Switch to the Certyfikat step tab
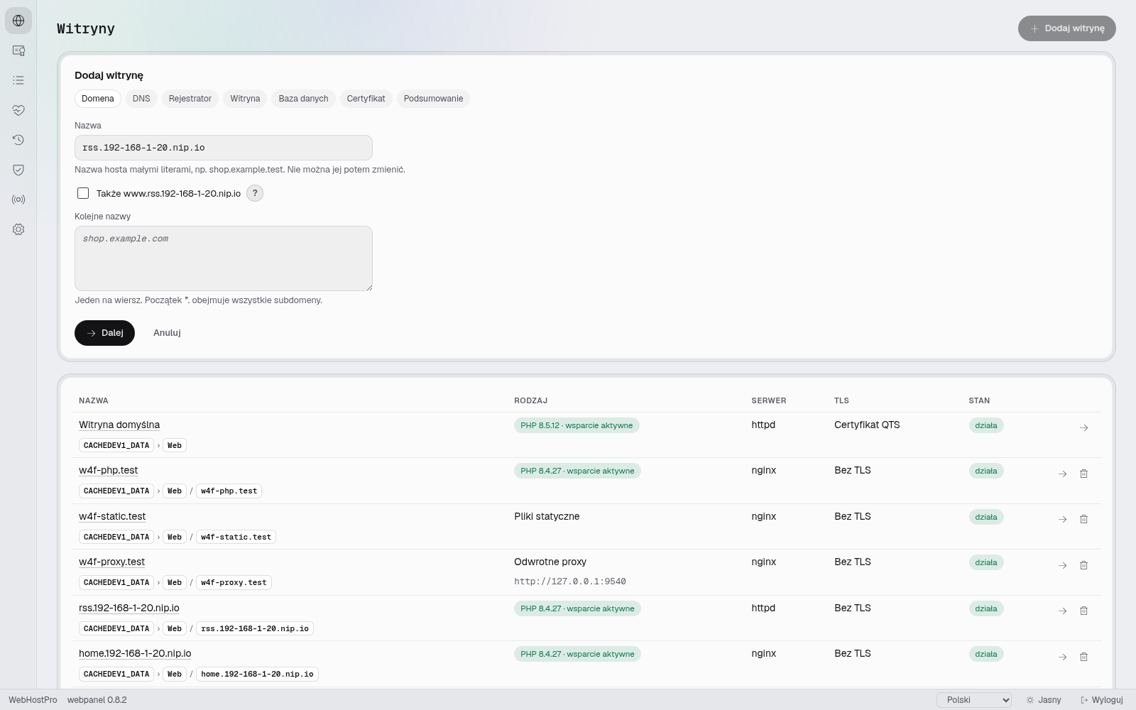 (x=366, y=99)
